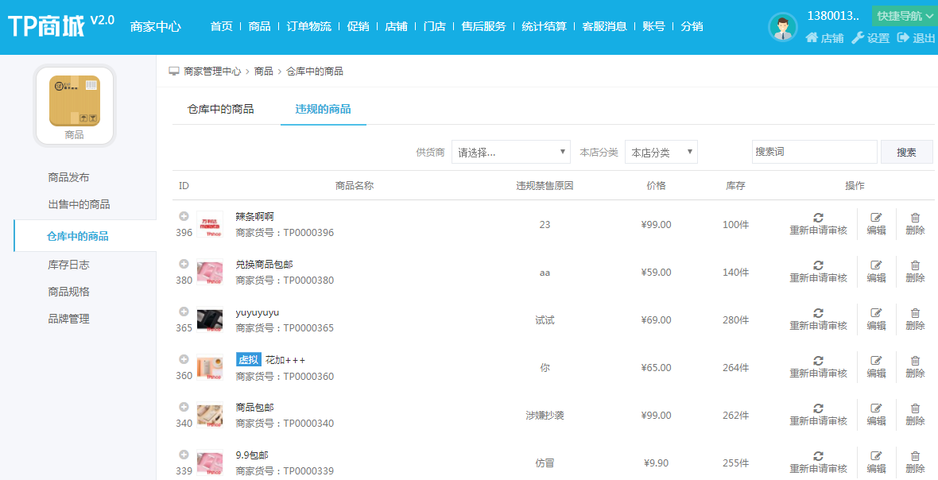This screenshot has width=938, height=480.
Task: Click the thumbnail of product 365
Action: (210, 319)
